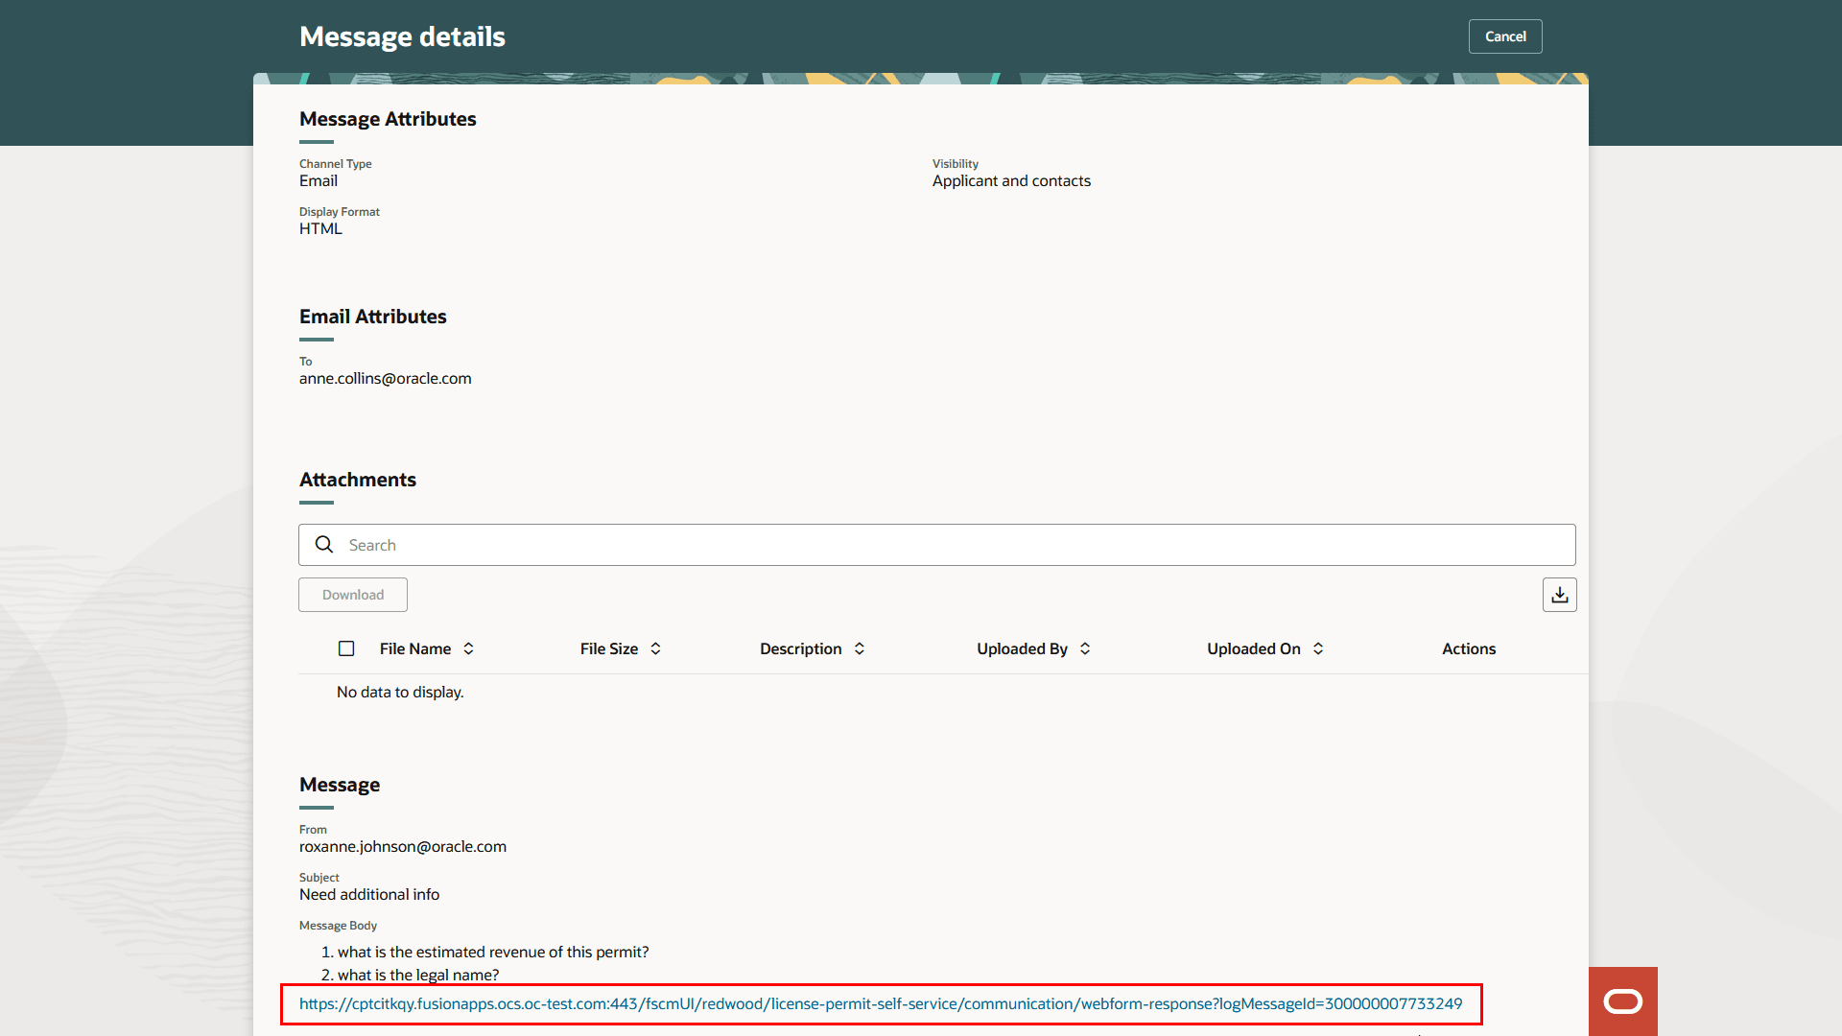Open the red Oracle assistant icon

(1623, 1001)
